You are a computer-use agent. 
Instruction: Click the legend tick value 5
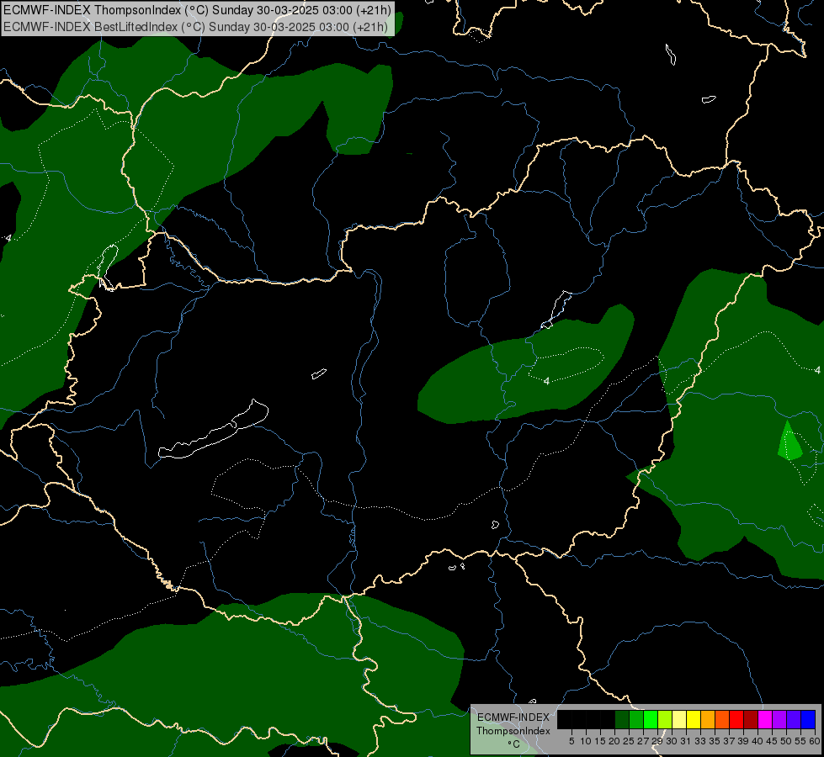[x=571, y=741]
